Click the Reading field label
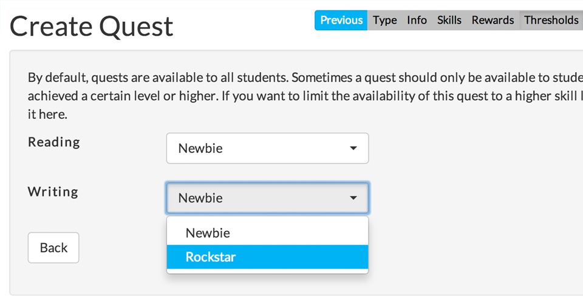Viewport: 583px width, 303px height. (x=54, y=142)
